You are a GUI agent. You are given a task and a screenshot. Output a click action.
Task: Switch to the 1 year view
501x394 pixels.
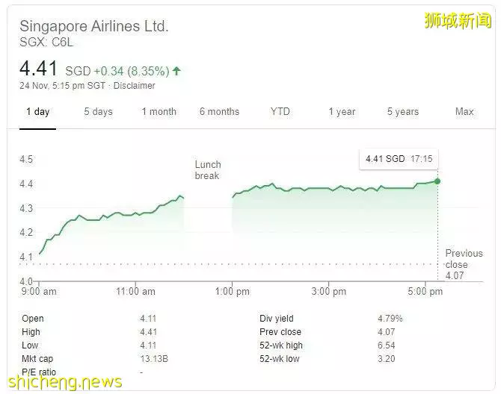click(342, 112)
